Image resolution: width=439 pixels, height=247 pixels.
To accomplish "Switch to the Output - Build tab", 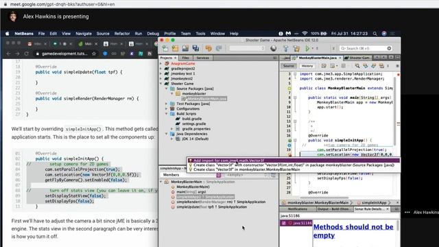I will click(x=334, y=209).
